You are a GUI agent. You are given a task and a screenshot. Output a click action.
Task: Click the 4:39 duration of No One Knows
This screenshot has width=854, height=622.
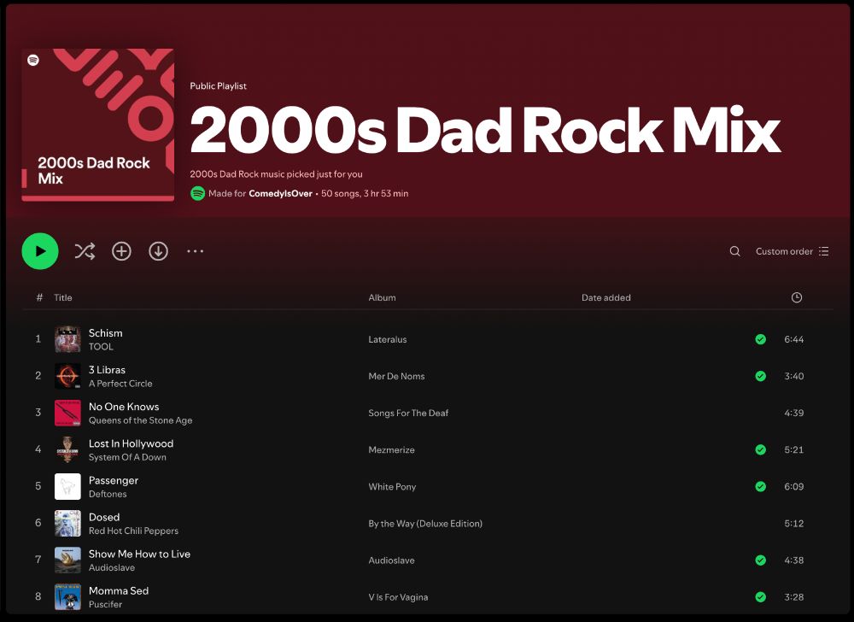coord(794,413)
